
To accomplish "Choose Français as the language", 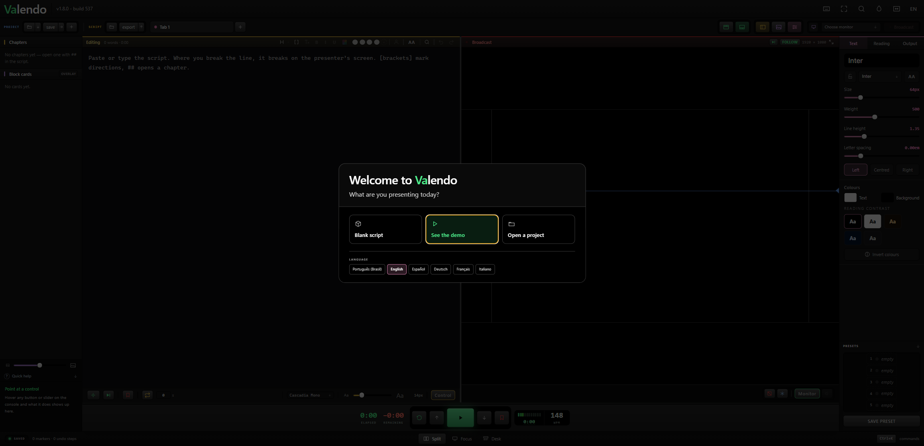I will [x=463, y=269].
